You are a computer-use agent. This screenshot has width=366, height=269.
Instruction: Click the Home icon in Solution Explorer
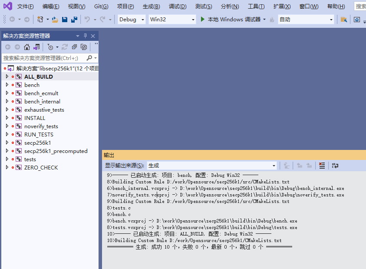pos(26,46)
